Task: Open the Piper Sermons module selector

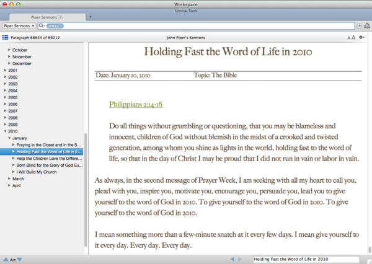Action: pos(19,25)
